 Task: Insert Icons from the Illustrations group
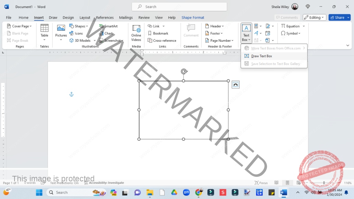click(x=76, y=34)
